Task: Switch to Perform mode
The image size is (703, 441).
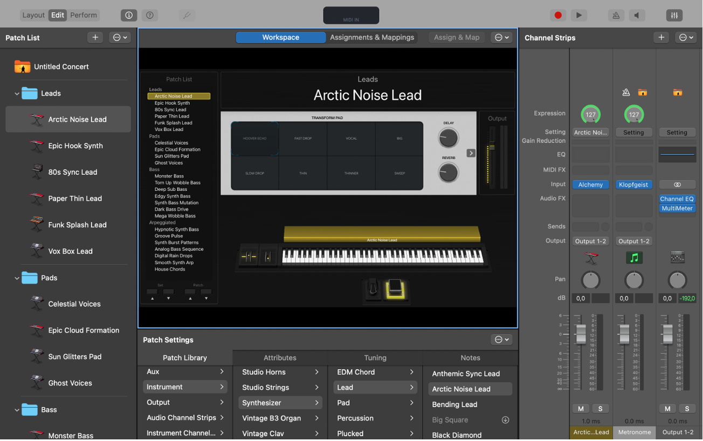Action: tap(84, 15)
